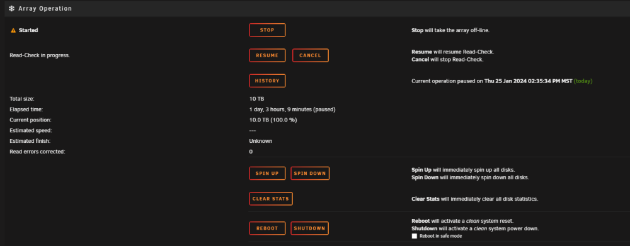Reboot the system
630x246 pixels.
point(267,228)
